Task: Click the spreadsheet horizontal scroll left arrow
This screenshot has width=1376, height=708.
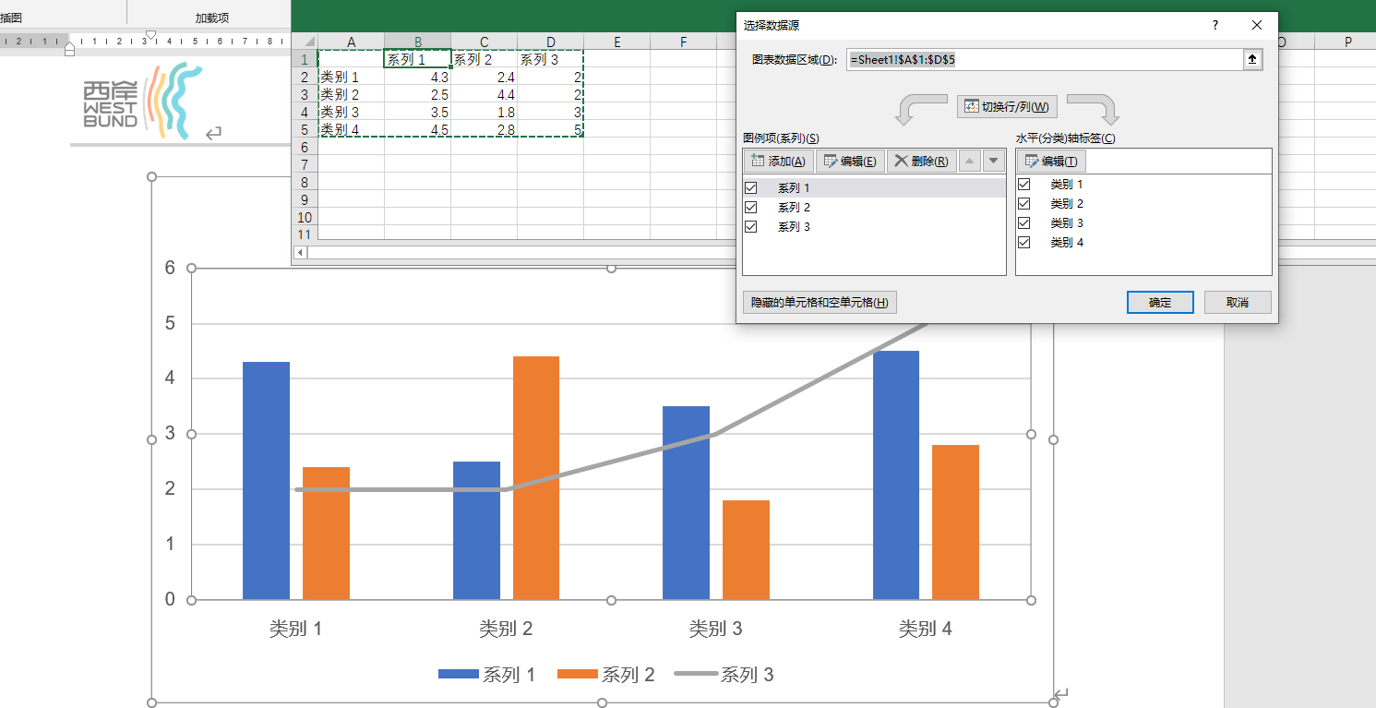Action: pyautogui.click(x=299, y=252)
